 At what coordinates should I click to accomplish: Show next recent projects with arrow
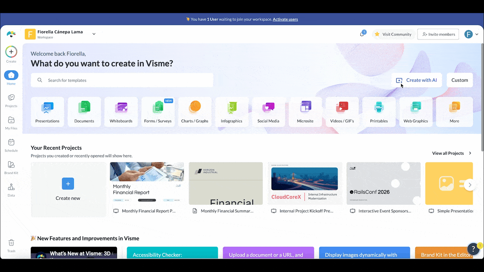click(469, 185)
